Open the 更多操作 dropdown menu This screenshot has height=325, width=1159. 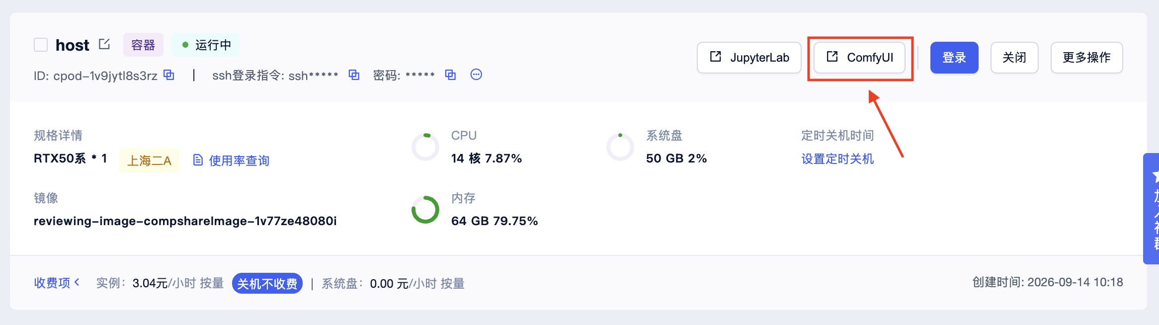1086,58
